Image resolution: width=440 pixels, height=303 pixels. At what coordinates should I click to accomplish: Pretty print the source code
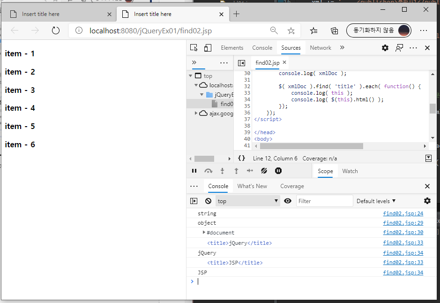coord(241,158)
